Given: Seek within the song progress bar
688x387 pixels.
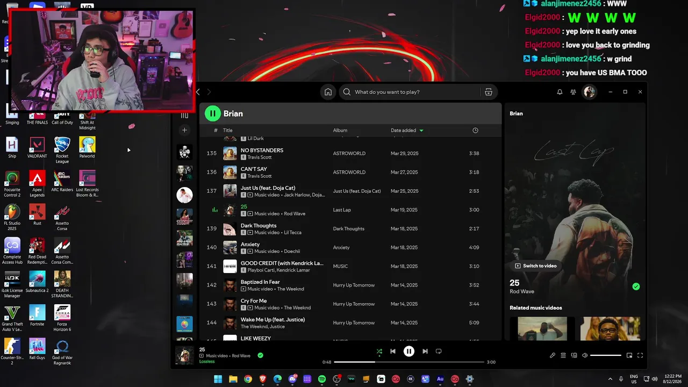Looking at the screenshot, I should tap(409, 362).
